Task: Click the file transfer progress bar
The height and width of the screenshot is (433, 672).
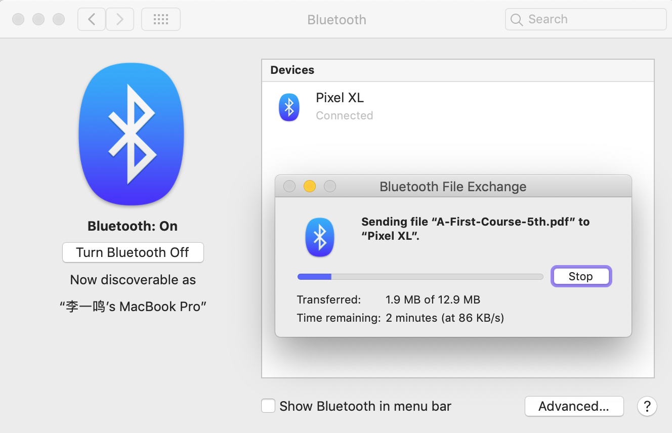Action: click(420, 277)
